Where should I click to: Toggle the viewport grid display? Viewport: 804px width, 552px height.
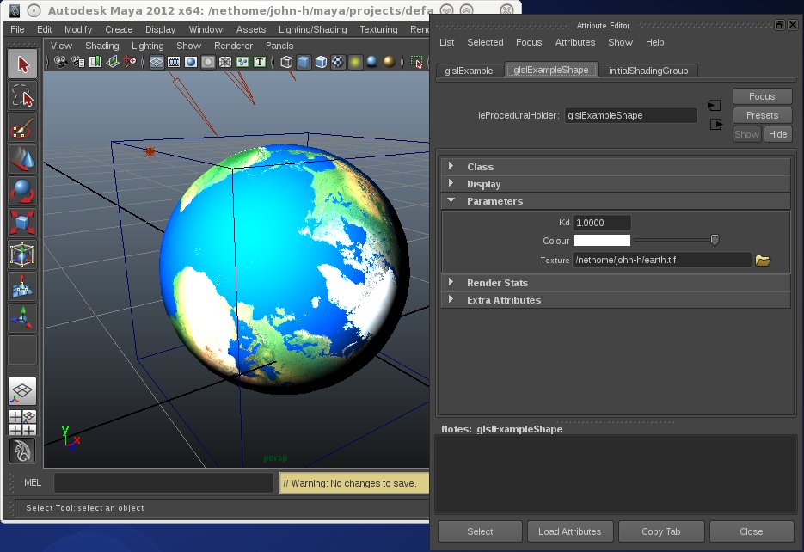pyautogui.click(x=156, y=62)
